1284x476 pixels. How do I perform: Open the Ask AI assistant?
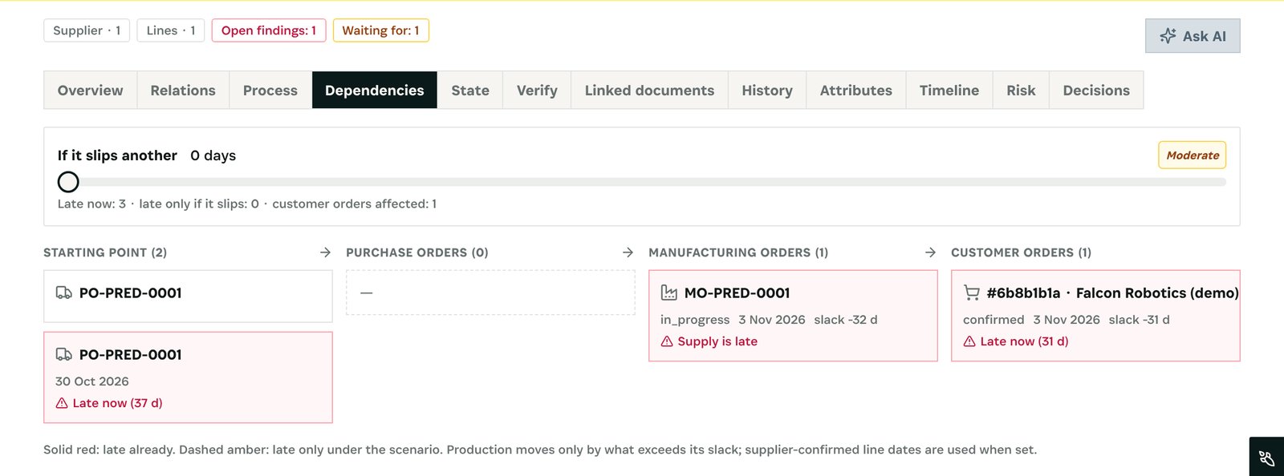click(1193, 36)
